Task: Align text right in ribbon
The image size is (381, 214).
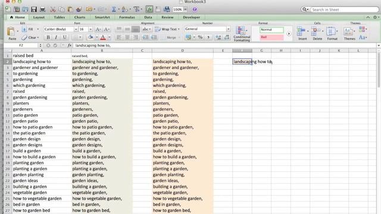Action: [x=135, y=37]
